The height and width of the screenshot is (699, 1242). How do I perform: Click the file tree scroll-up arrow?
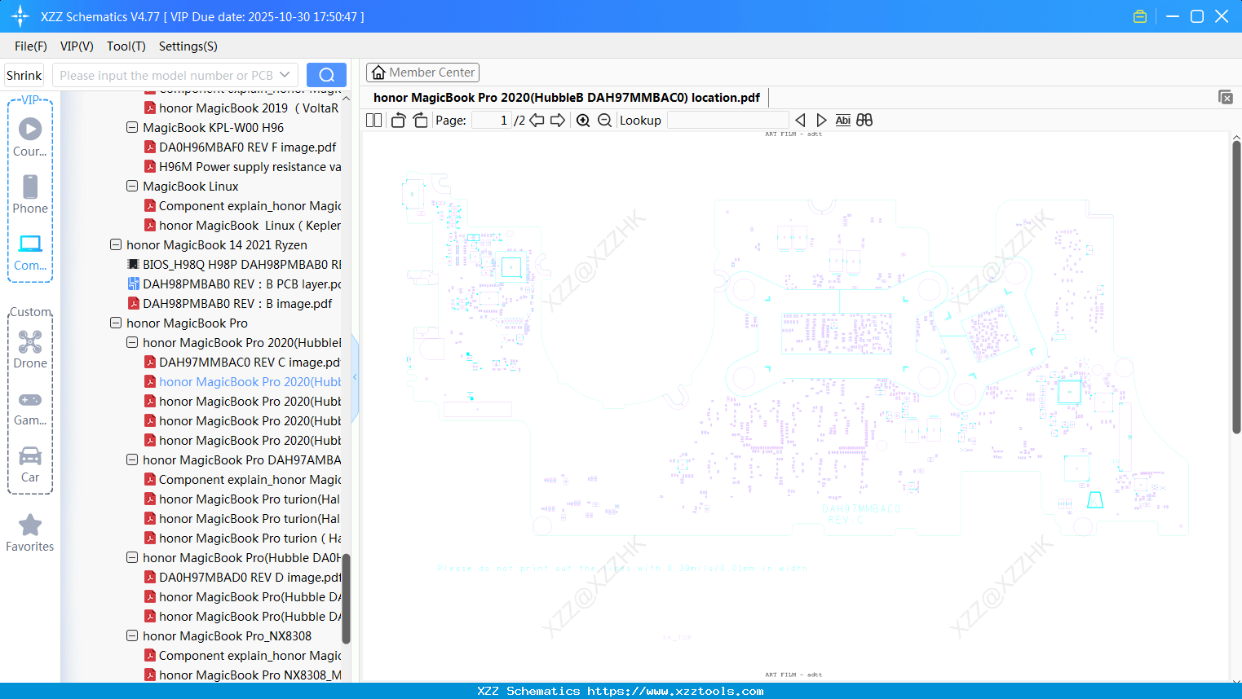346,99
